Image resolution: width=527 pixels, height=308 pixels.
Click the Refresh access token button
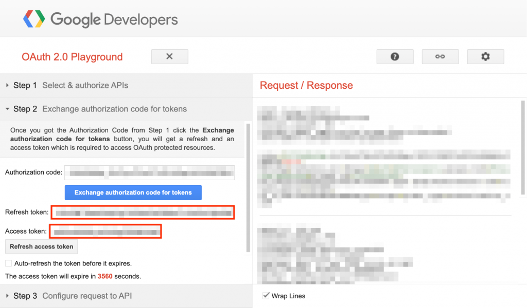41,247
